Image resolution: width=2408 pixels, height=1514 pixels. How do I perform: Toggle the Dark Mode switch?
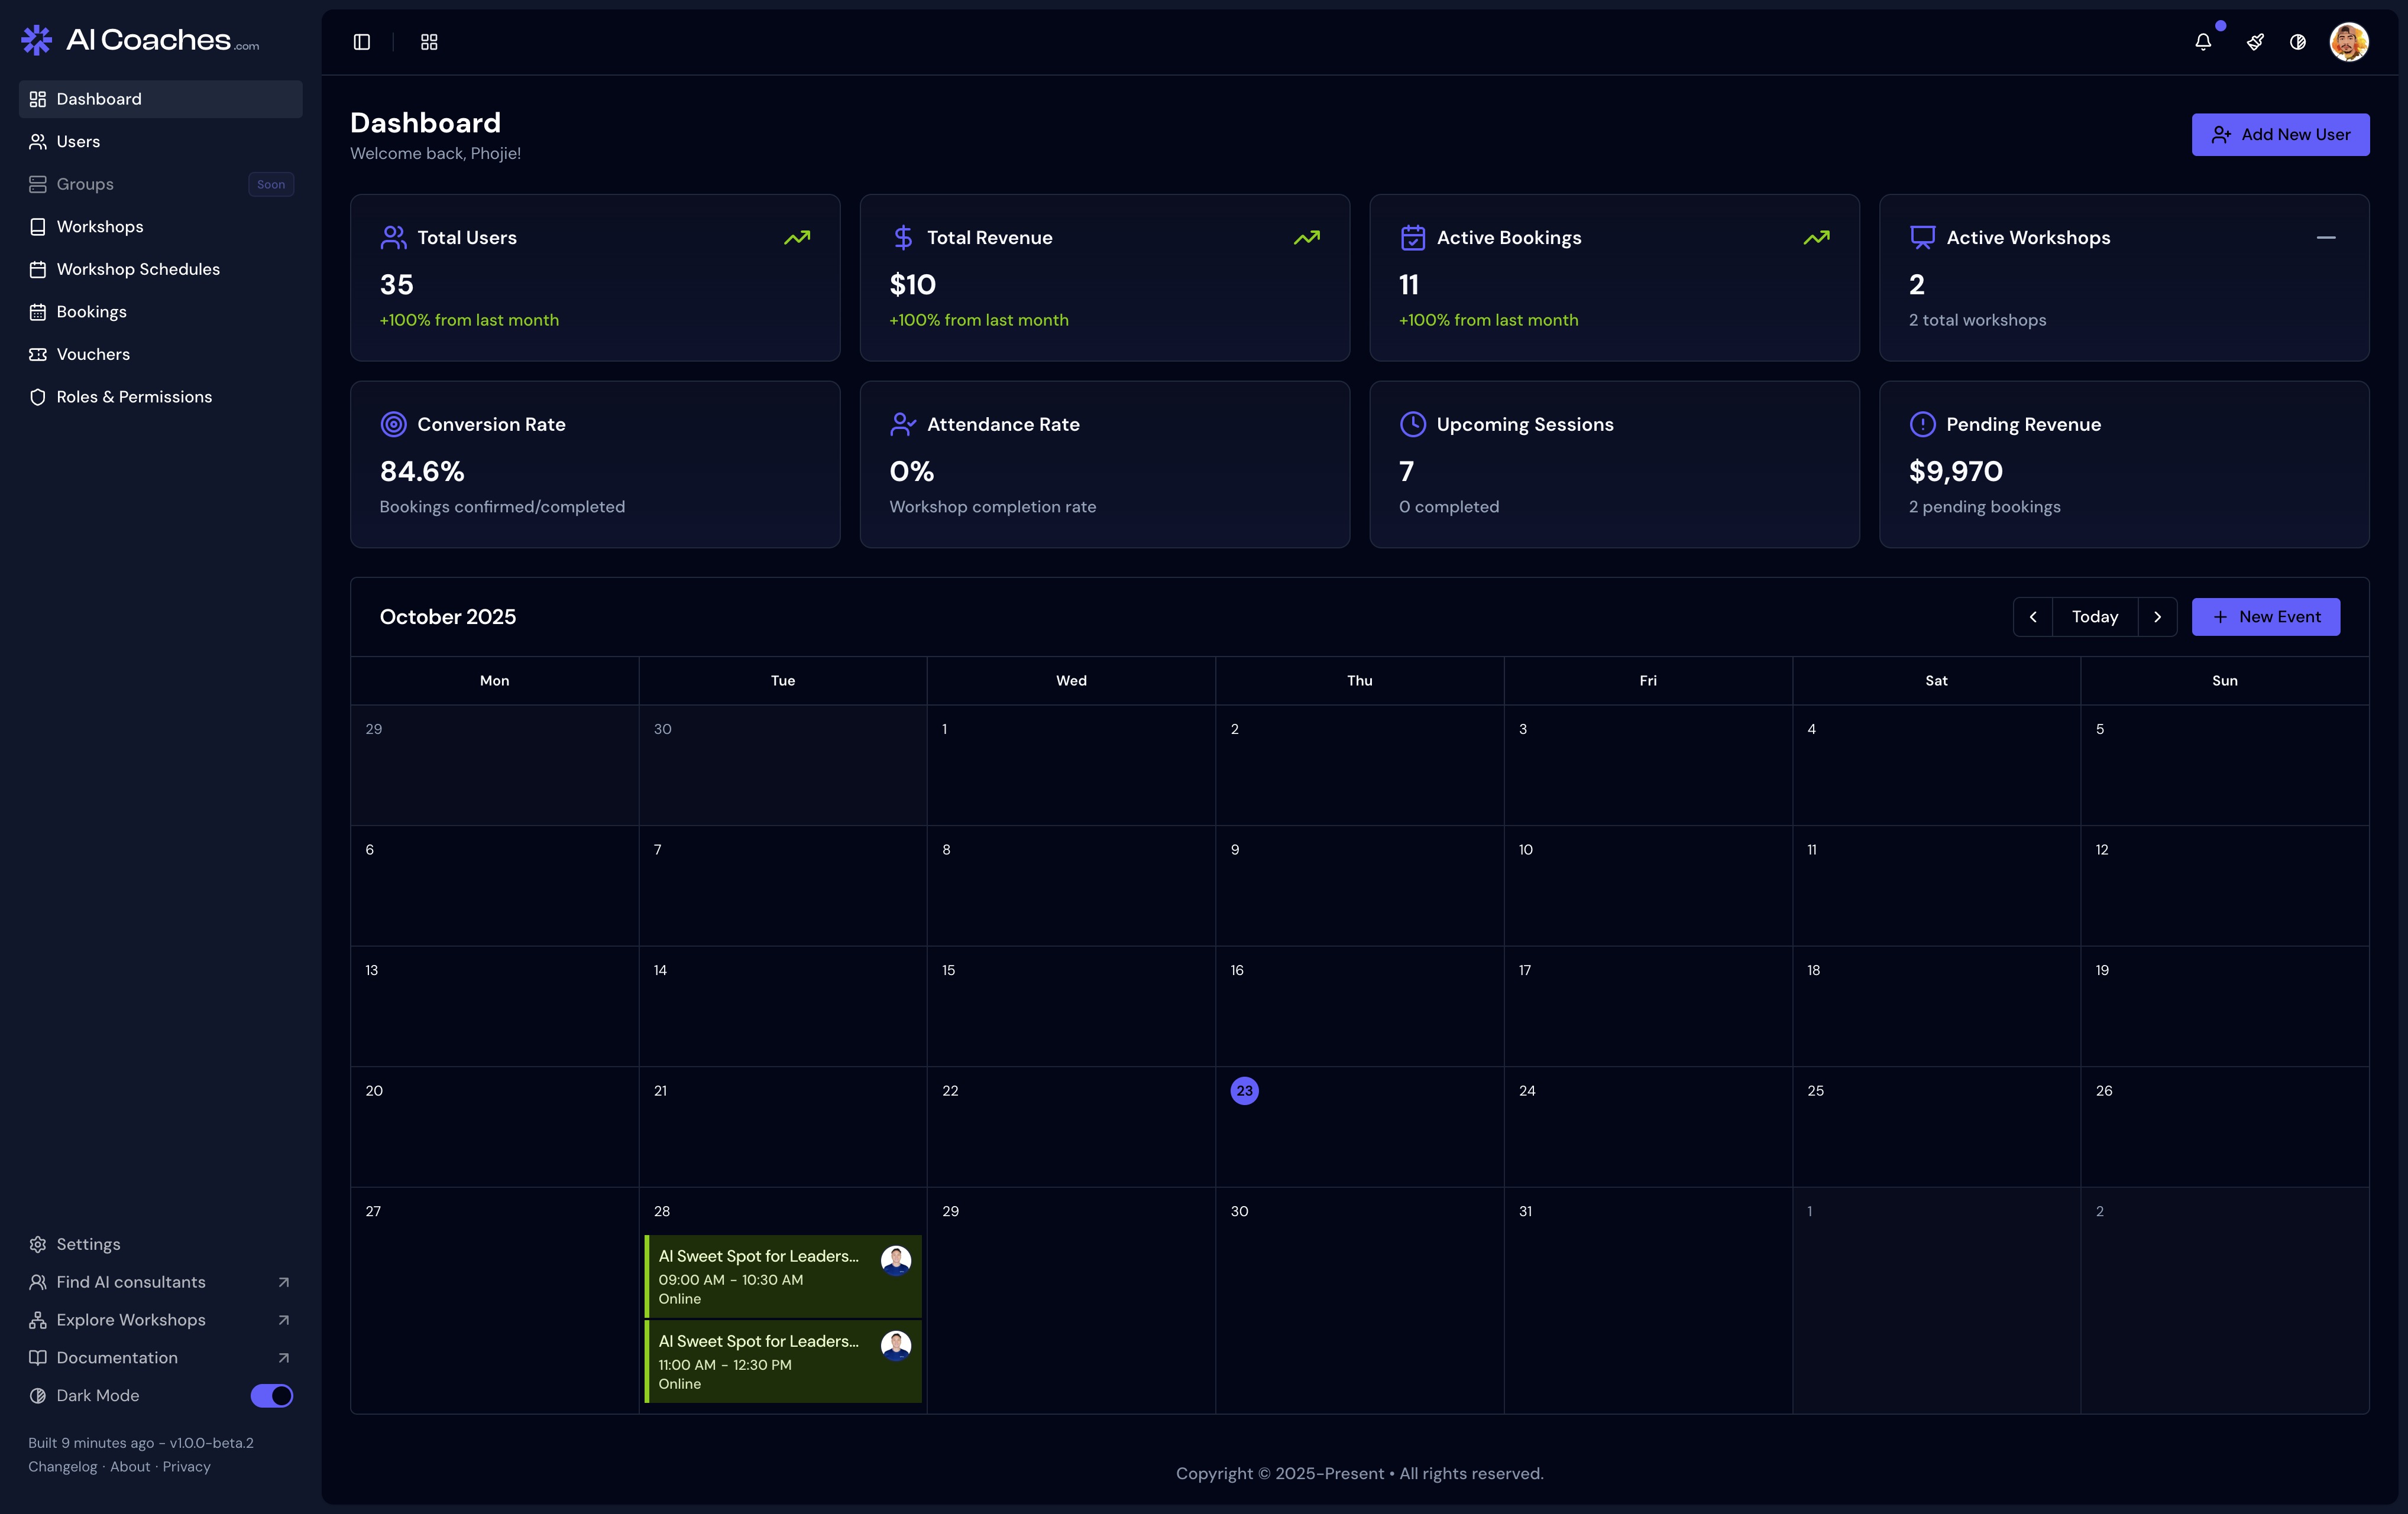coord(271,1395)
